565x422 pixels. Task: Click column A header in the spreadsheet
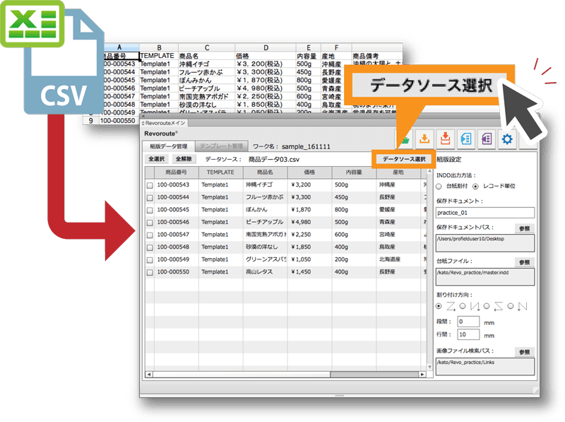pos(119,47)
